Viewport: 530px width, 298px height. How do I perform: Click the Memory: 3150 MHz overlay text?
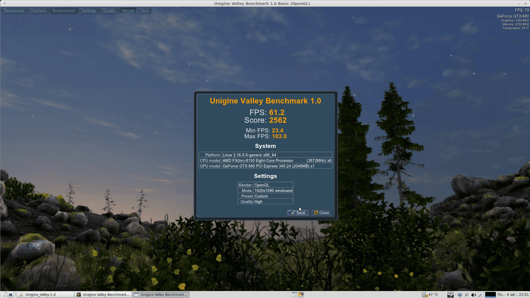pos(516,24)
